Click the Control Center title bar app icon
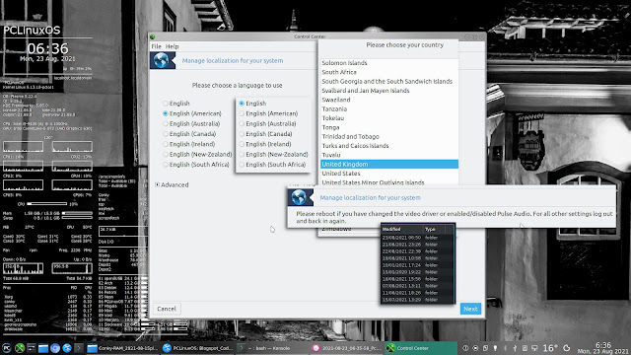 tap(153, 36)
